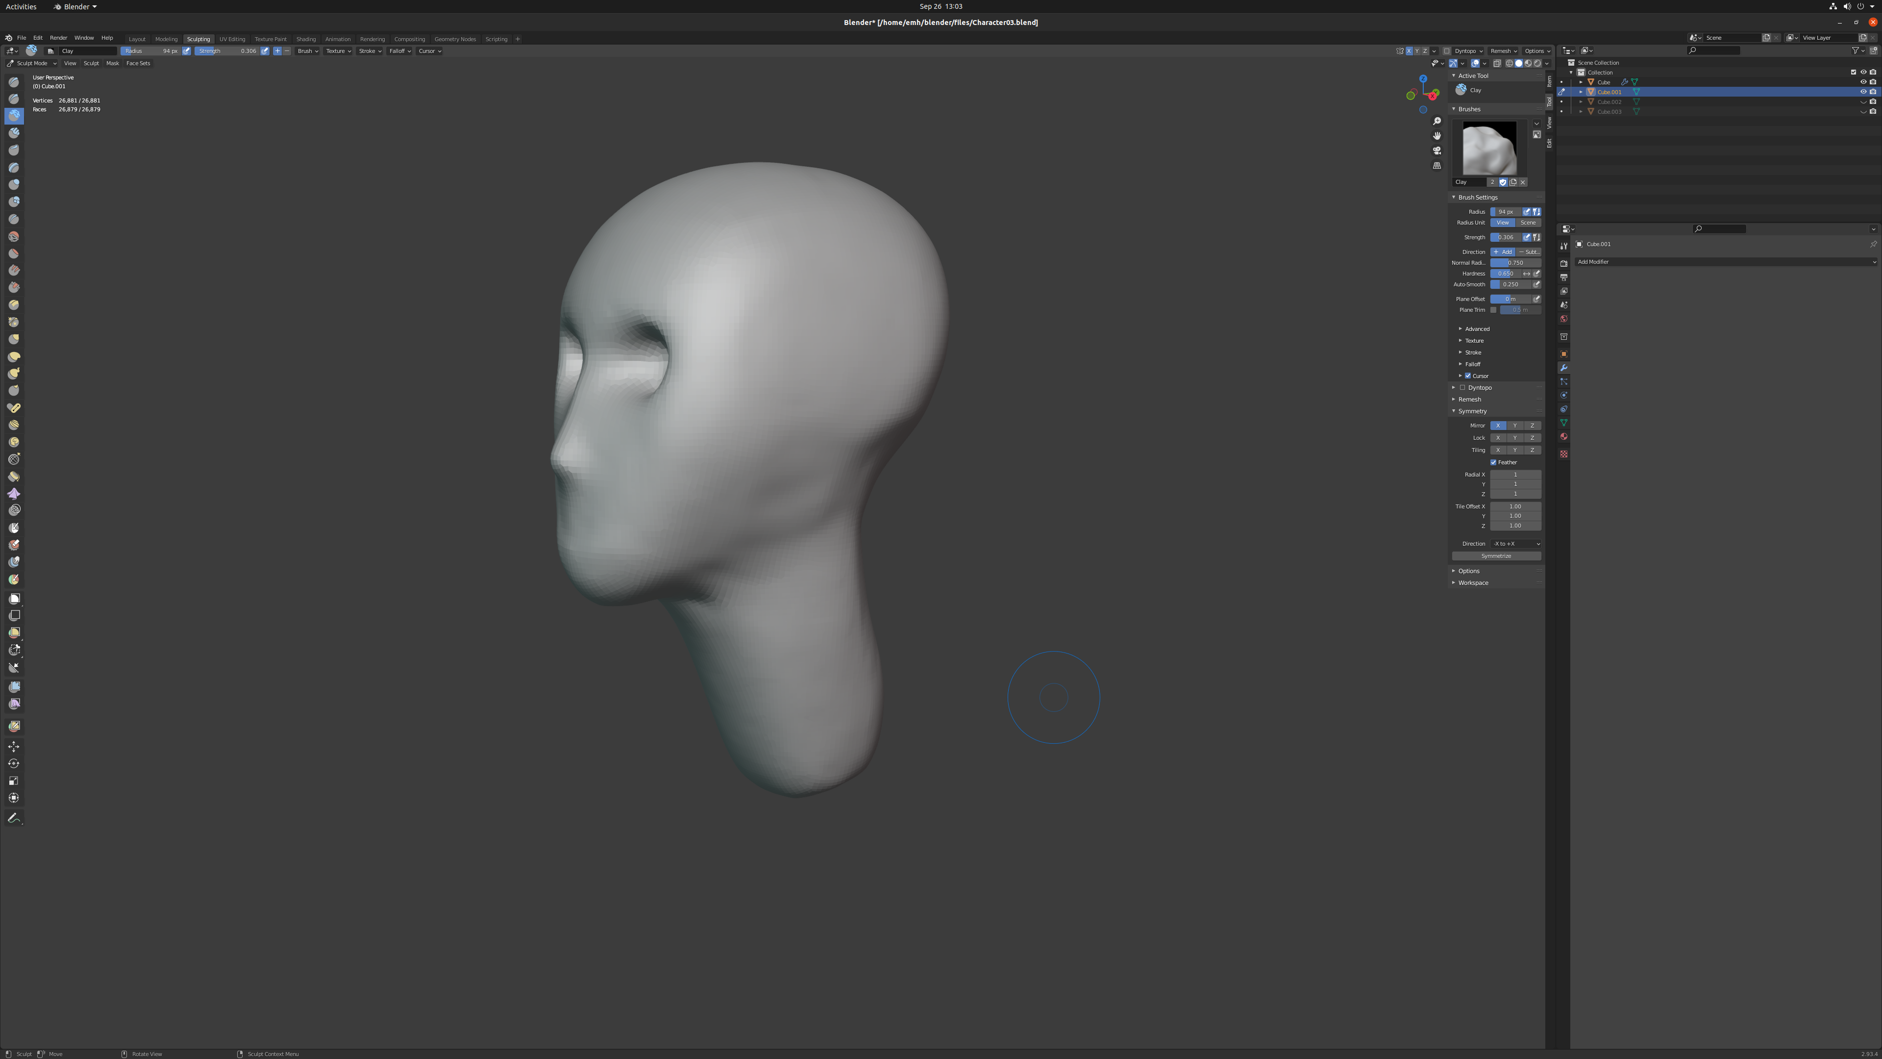Expand the Falloff brush subpanel
Screen dimensions: 1882x1059
point(1472,364)
